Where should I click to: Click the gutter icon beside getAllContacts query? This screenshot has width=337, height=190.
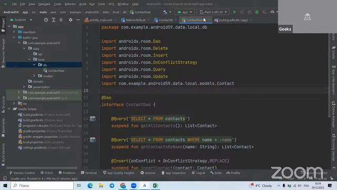click(93, 119)
